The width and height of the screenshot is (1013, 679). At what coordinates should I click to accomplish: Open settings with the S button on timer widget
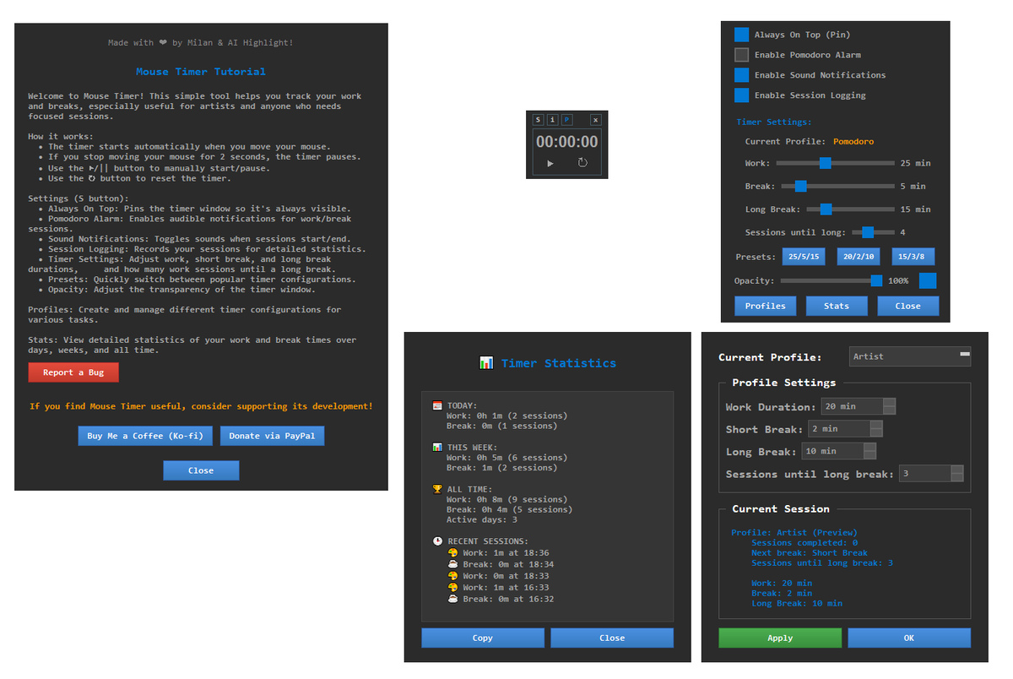click(x=539, y=120)
